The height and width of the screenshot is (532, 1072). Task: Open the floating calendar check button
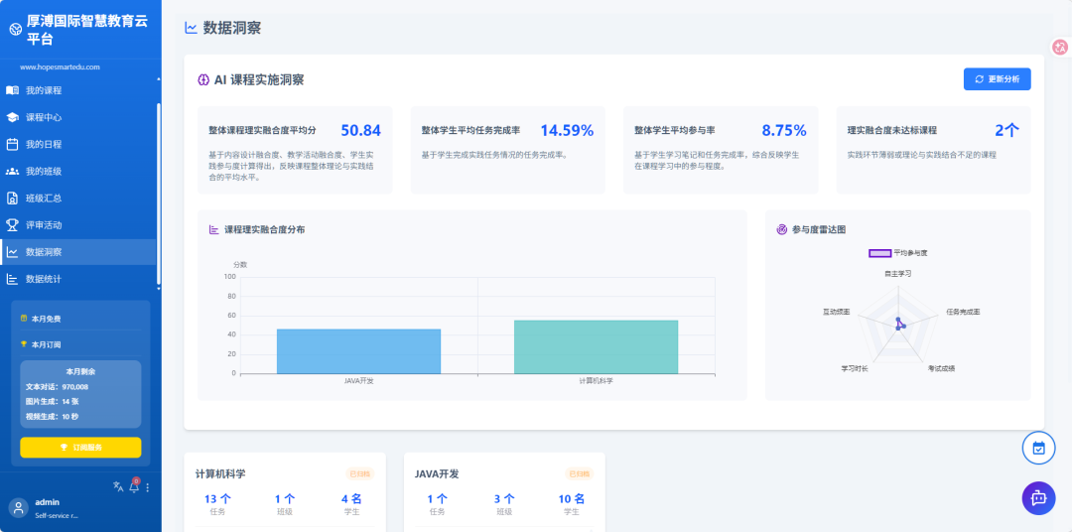coord(1038,448)
